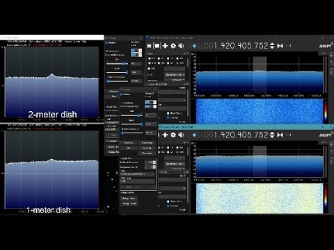The width and height of the screenshot is (334, 250).
Task: Mute audio via speaker icon in lower SDR#
Action: [181, 135]
